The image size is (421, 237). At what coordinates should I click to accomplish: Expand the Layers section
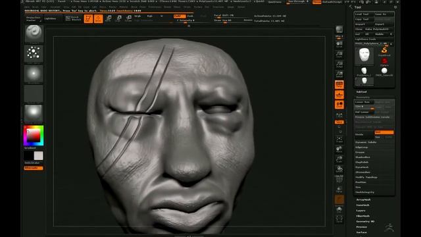[360, 211]
